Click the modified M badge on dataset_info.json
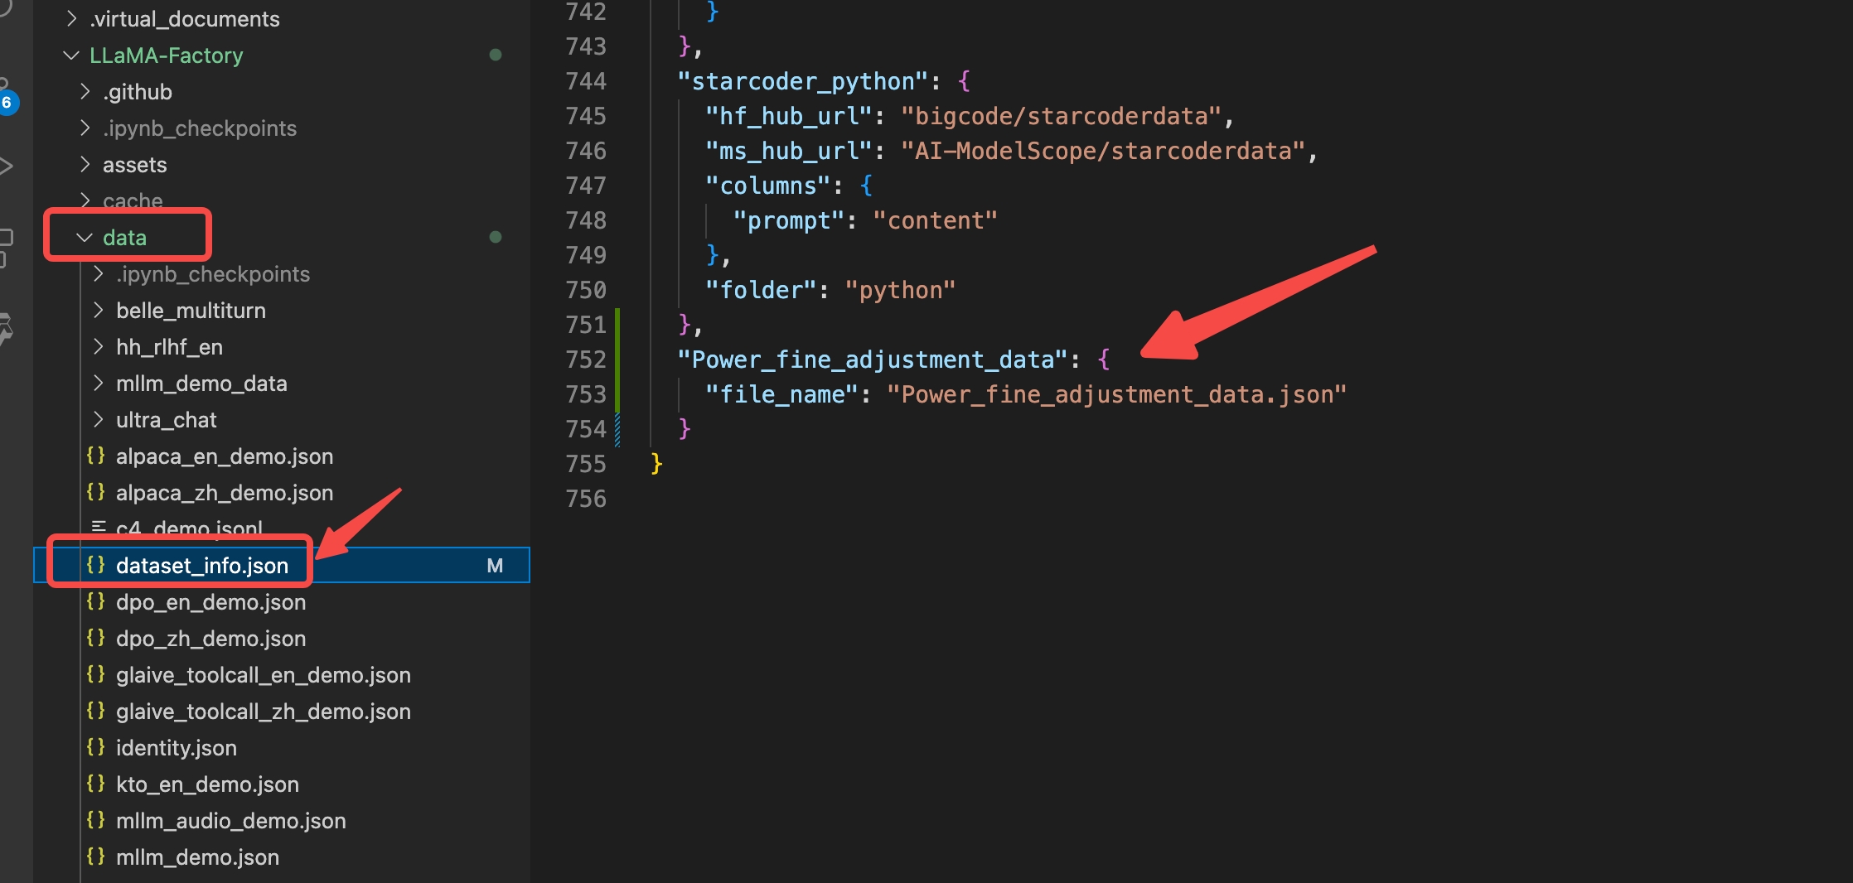This screenshot has width=1853, height=883. point(495,566)
